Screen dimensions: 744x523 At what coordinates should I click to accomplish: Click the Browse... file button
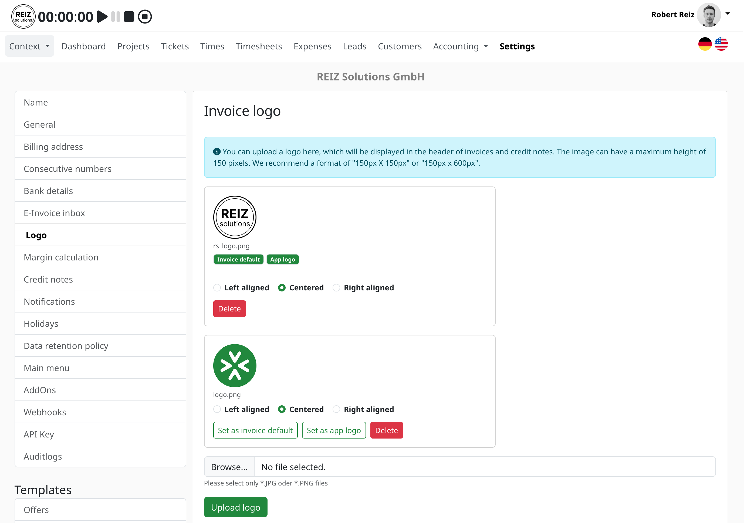click(x=229, y=467)
